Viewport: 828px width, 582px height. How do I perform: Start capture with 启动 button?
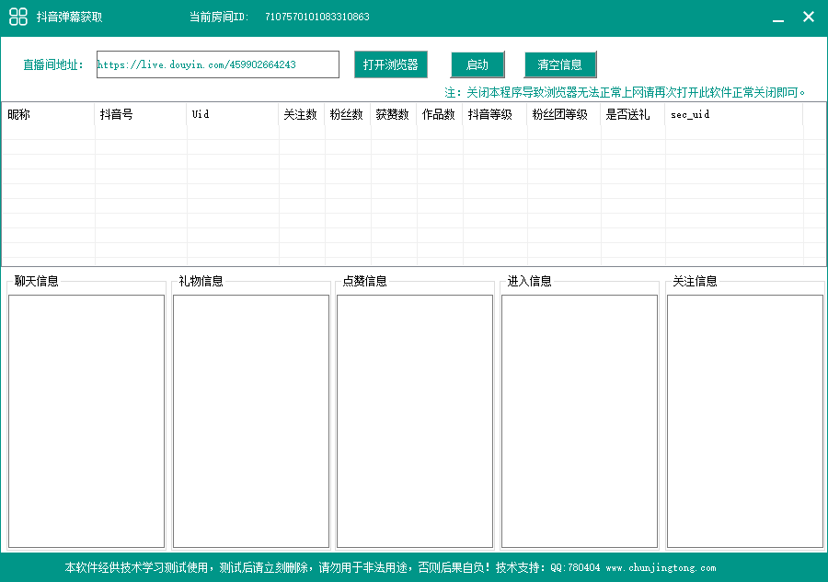click(477, 64)
